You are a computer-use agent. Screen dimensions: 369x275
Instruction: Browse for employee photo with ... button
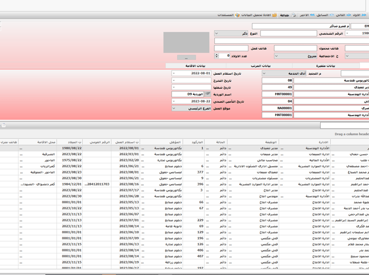tap(186, 57)
